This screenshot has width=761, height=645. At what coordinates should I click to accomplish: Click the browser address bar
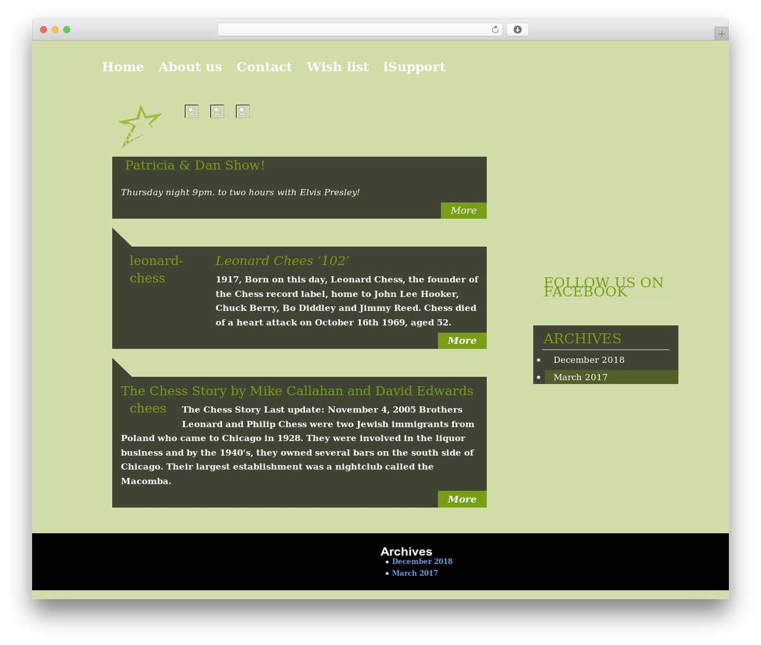click(360, 30)
